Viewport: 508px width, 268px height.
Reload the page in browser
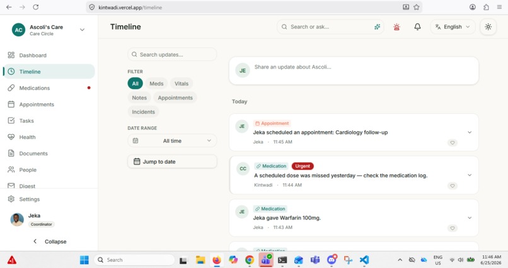36,7
